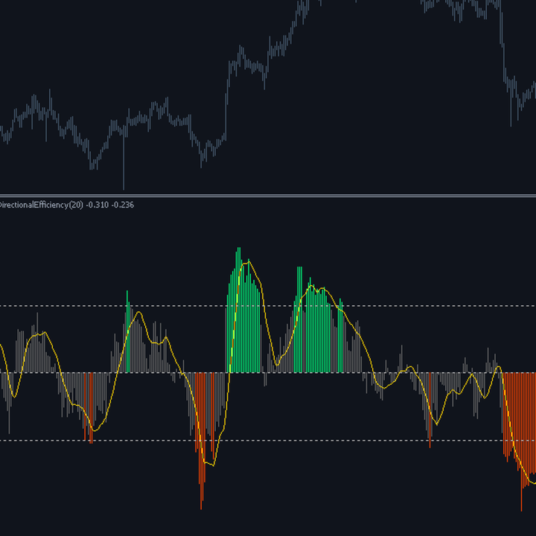The height and width of the screenshot is (536, 536).
Task: Click the -0.310 value in indicator label
Action: (x=98, y=205)
